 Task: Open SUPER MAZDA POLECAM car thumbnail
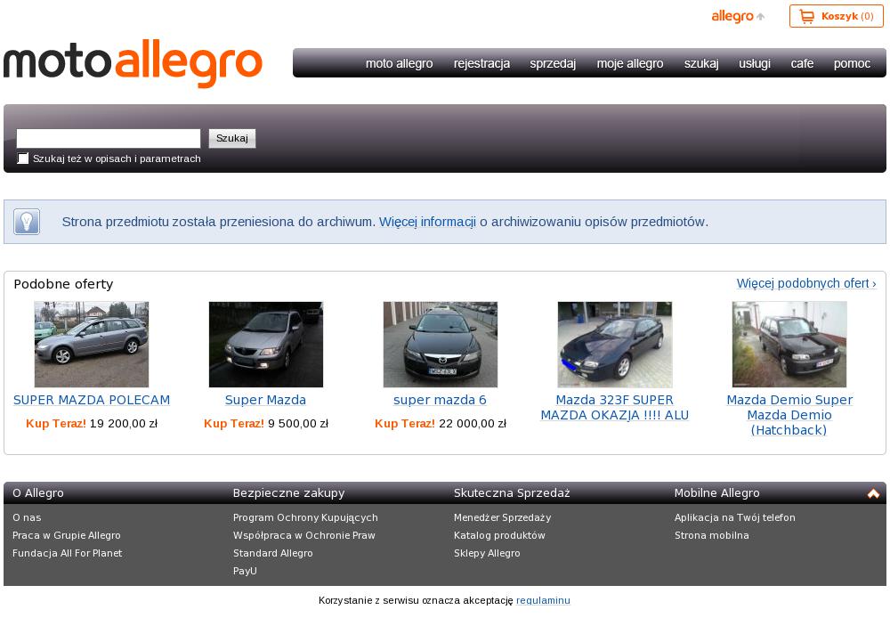tap(92, 345)
